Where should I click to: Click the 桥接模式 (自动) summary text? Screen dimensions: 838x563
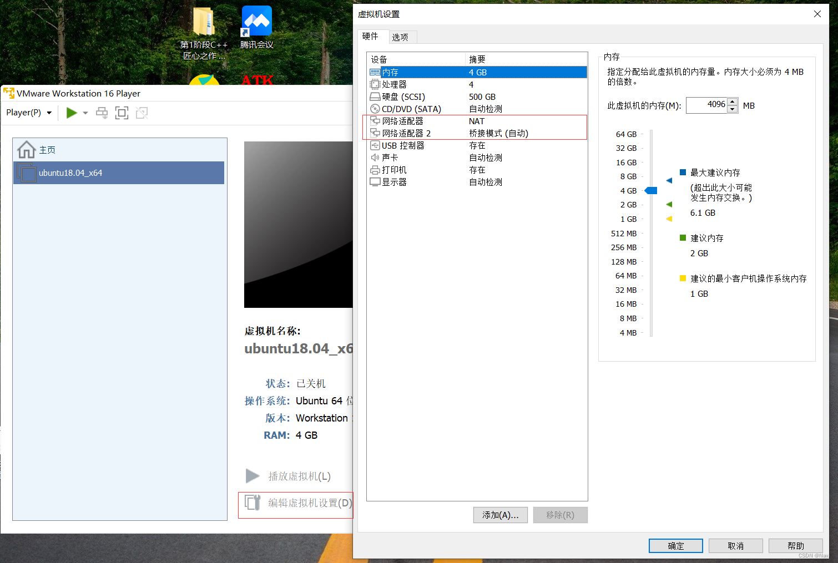(498, 133)
